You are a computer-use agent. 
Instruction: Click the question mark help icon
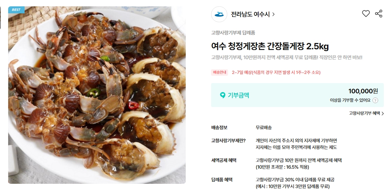pyautogui.click(x=375, y=100)
